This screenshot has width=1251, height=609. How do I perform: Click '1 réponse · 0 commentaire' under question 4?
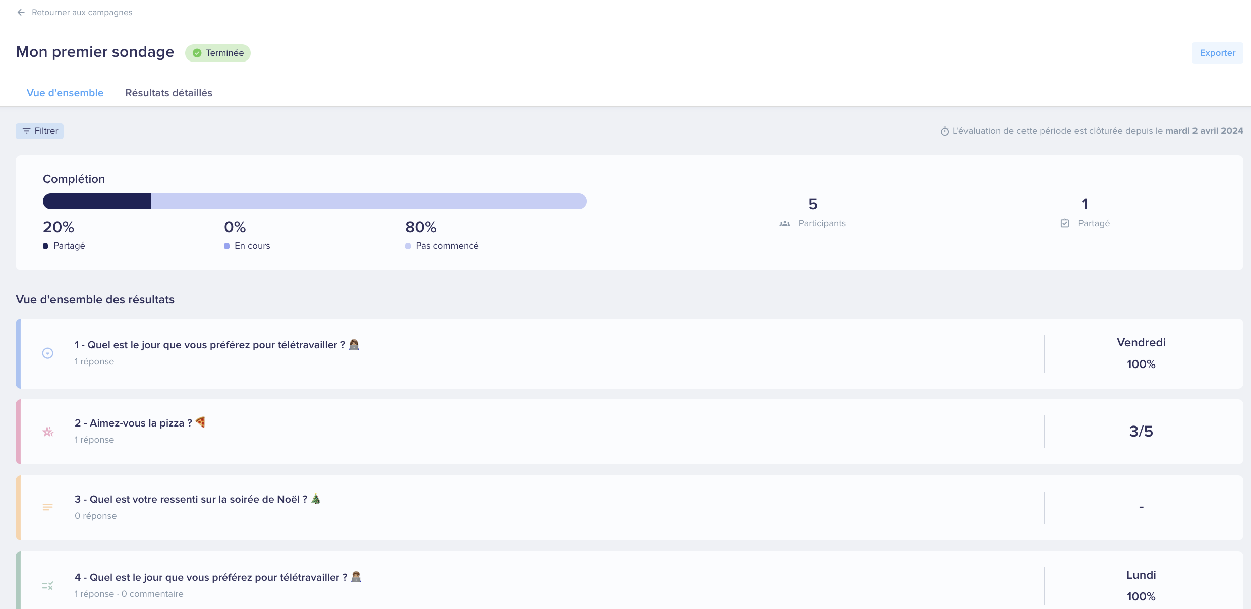click(129, 594)
